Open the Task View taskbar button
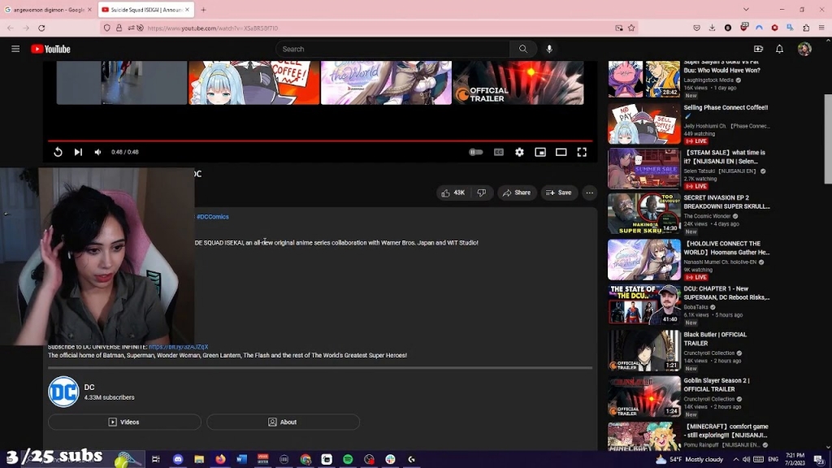The width and height of the screenshot is (832, 468). (x=155, y=460)
